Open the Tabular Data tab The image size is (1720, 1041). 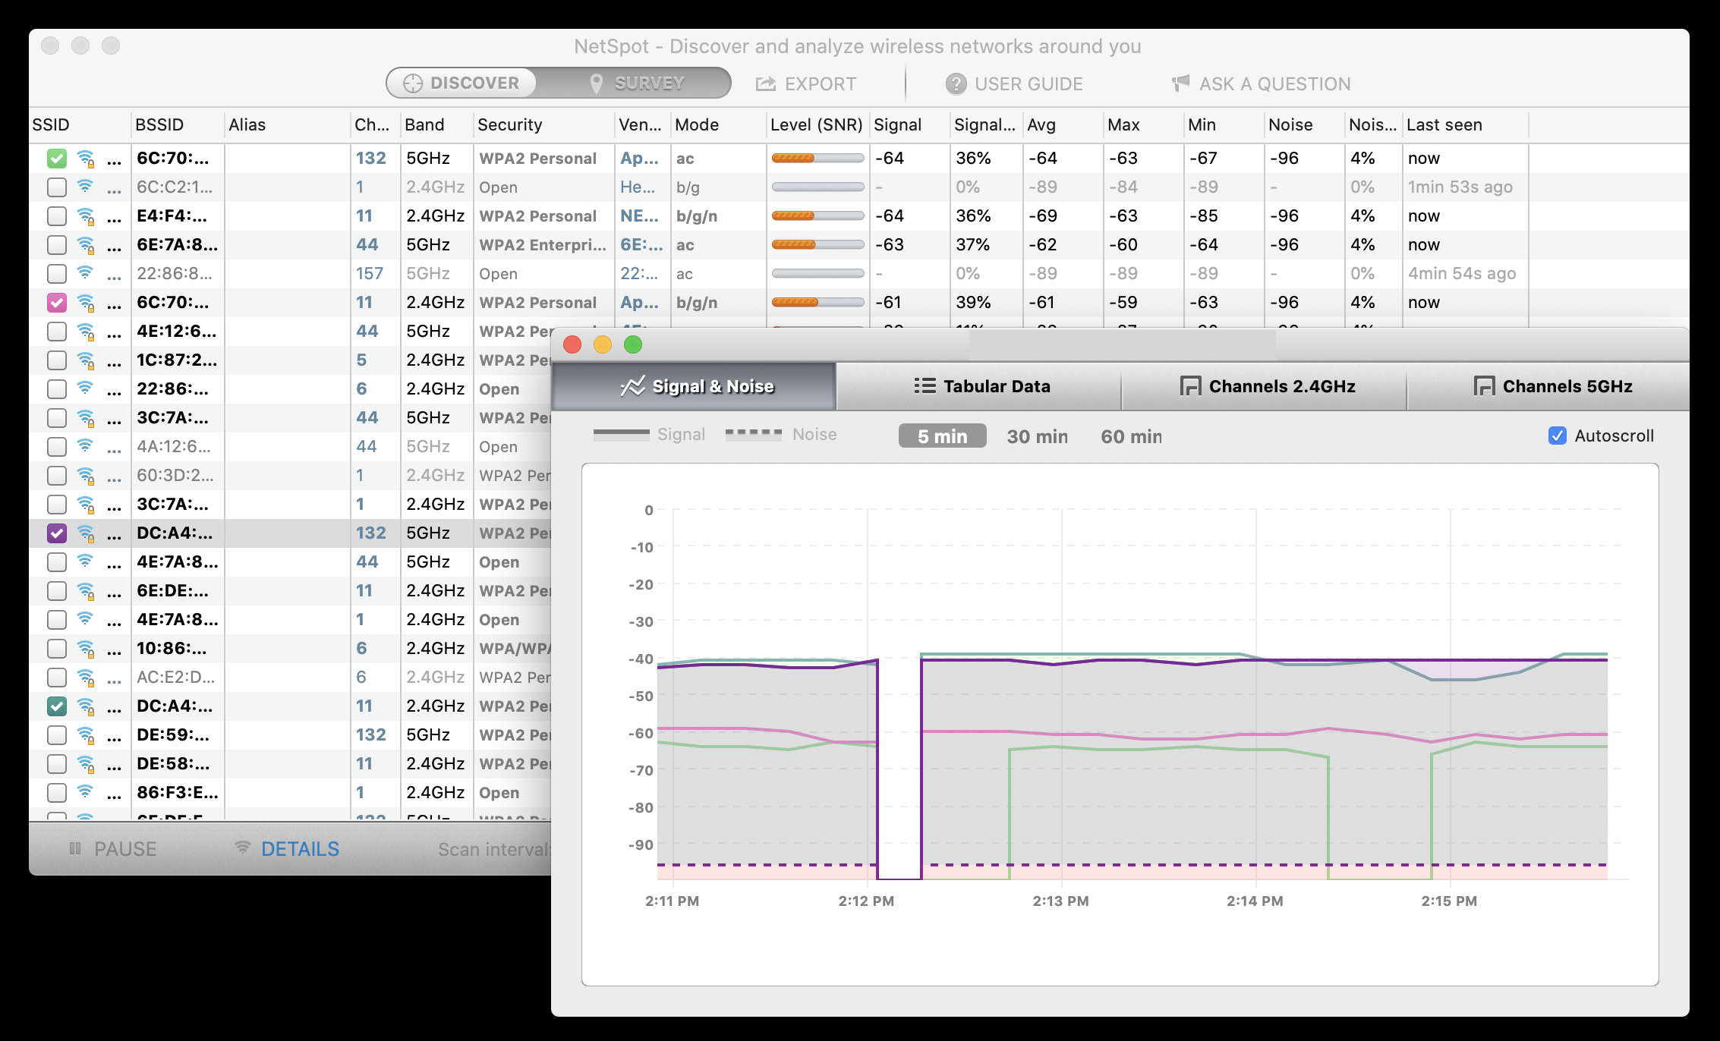pyautogui.click(x=979, y=386)
